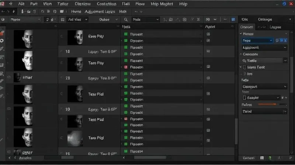295x165 pixels.
Task: Click the eye icon left of the Plete dropdown
Action: [3, 20]
